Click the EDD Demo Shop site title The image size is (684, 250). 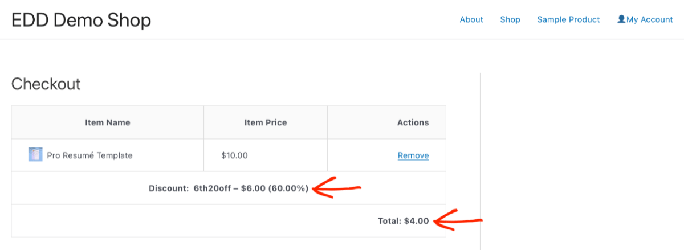tap(82, 21)
